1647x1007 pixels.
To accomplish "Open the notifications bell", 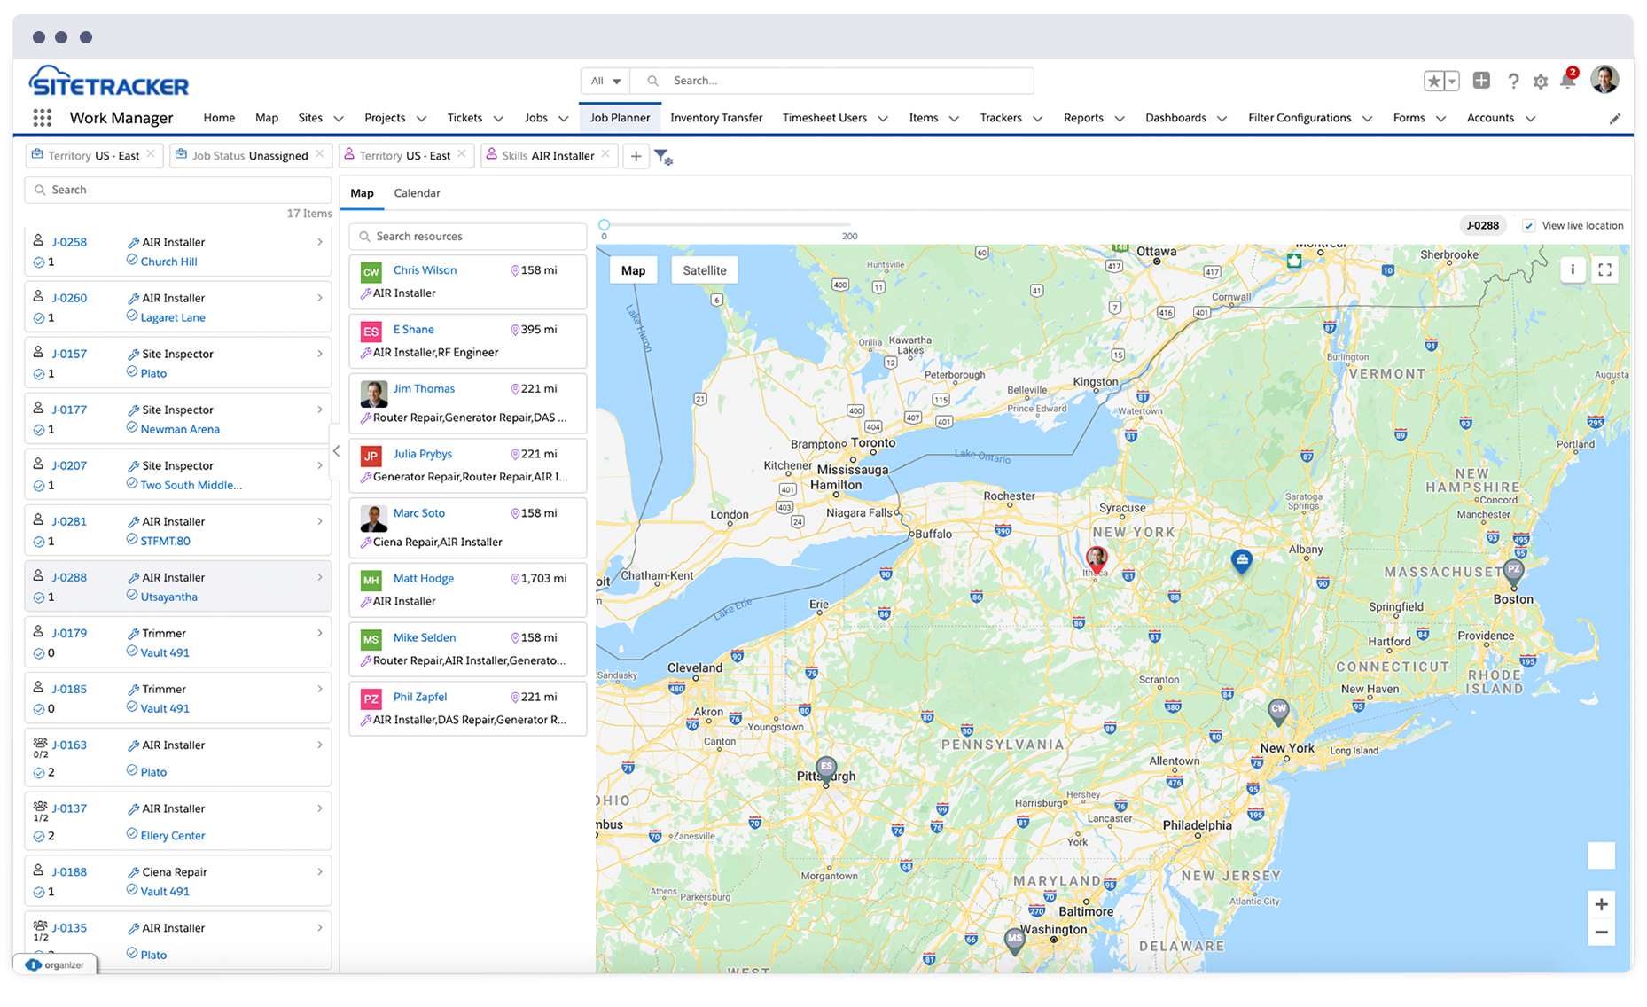I will click(1567, 81).
